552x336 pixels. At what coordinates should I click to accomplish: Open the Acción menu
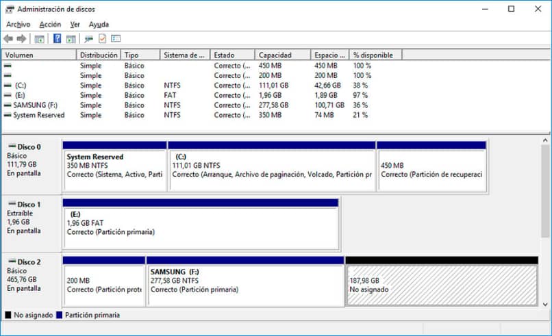click(x=50, y=24)
